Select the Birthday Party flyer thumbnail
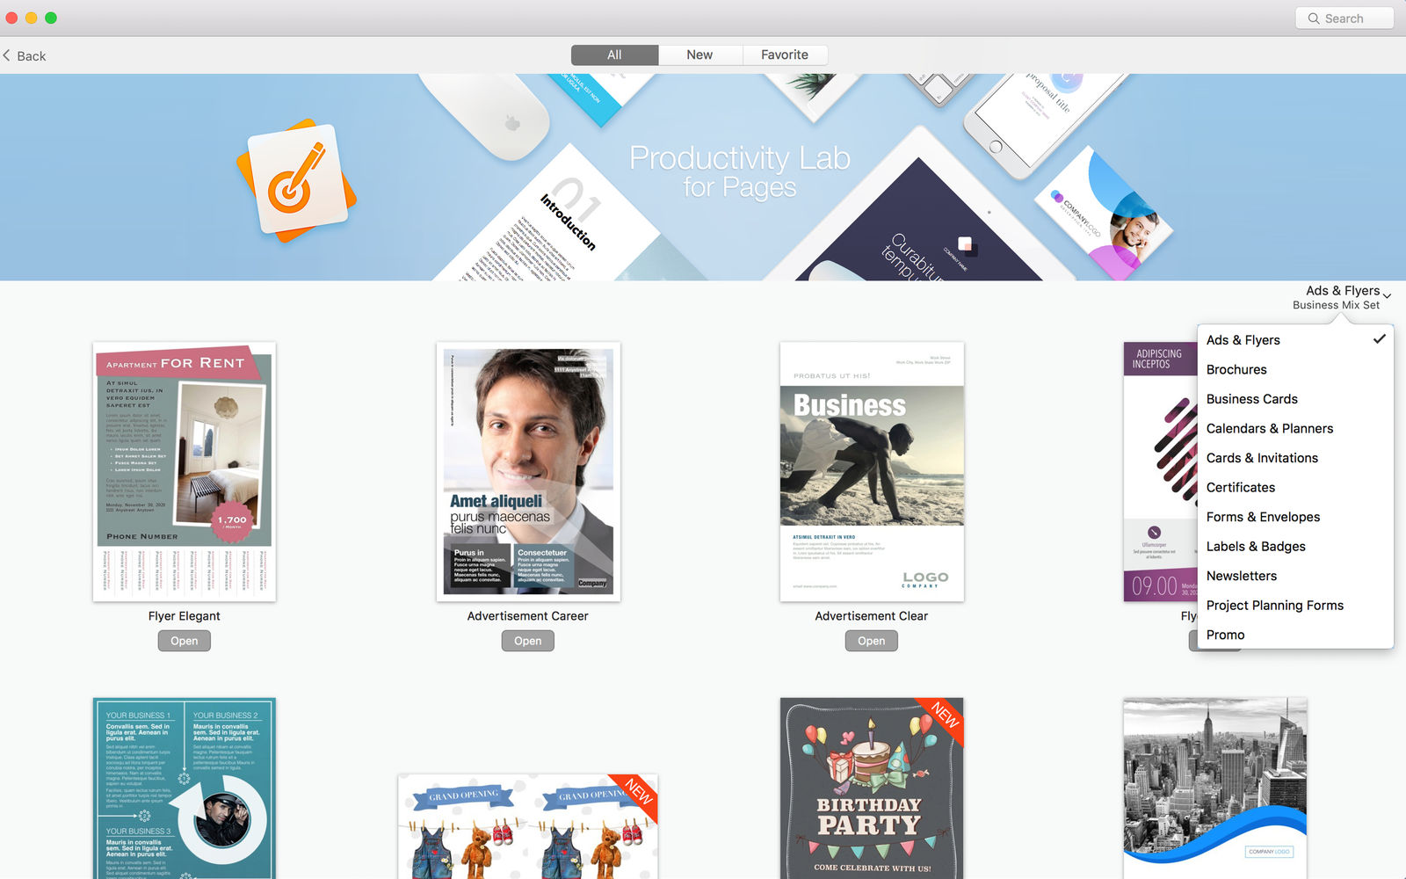The height and width of the screenshot is (879, 1406). pyautogui.click(x=872, y=788)
